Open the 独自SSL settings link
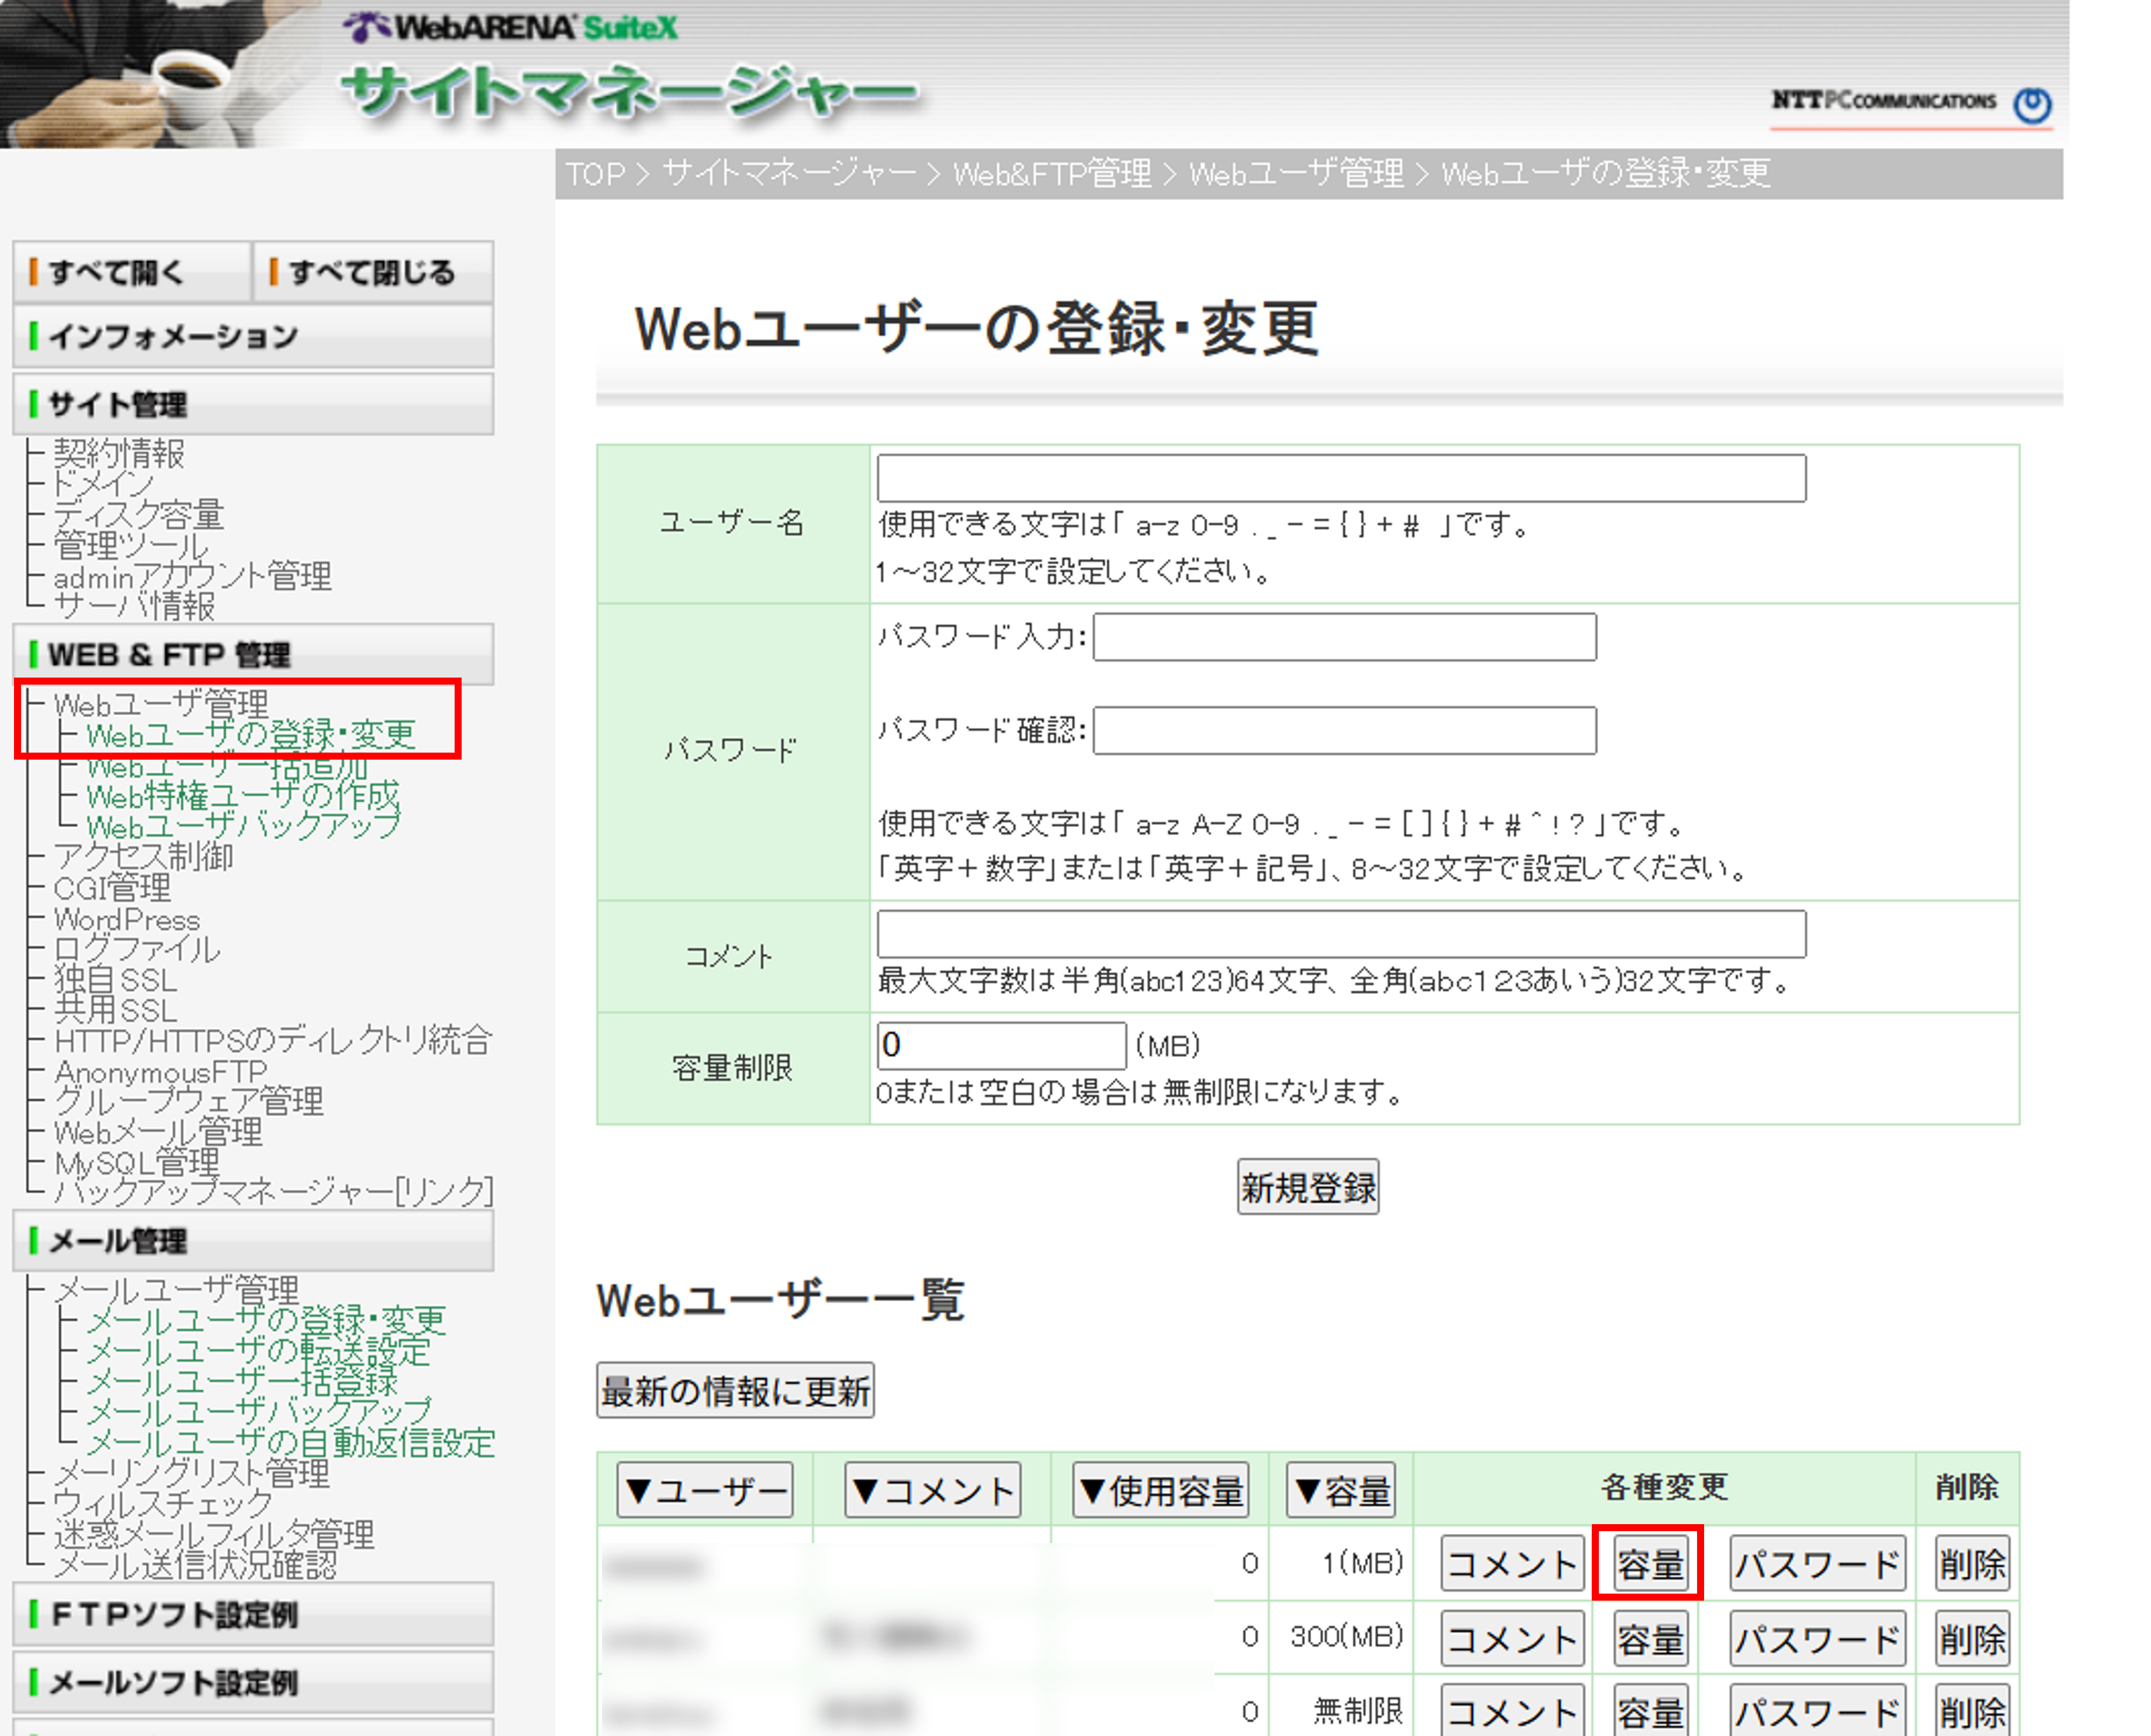The height and width of the screenshot is (1736, 2151). (115, 980)
